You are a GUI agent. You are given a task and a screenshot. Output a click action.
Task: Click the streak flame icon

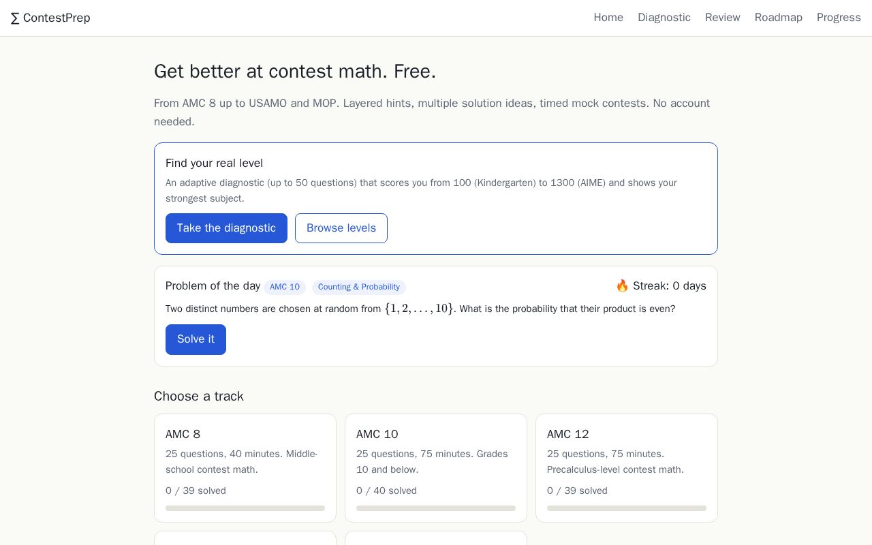coord(622,286)
